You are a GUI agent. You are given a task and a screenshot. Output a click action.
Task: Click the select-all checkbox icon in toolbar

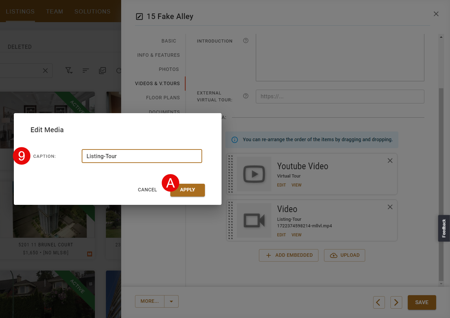[x=102, y=71]
